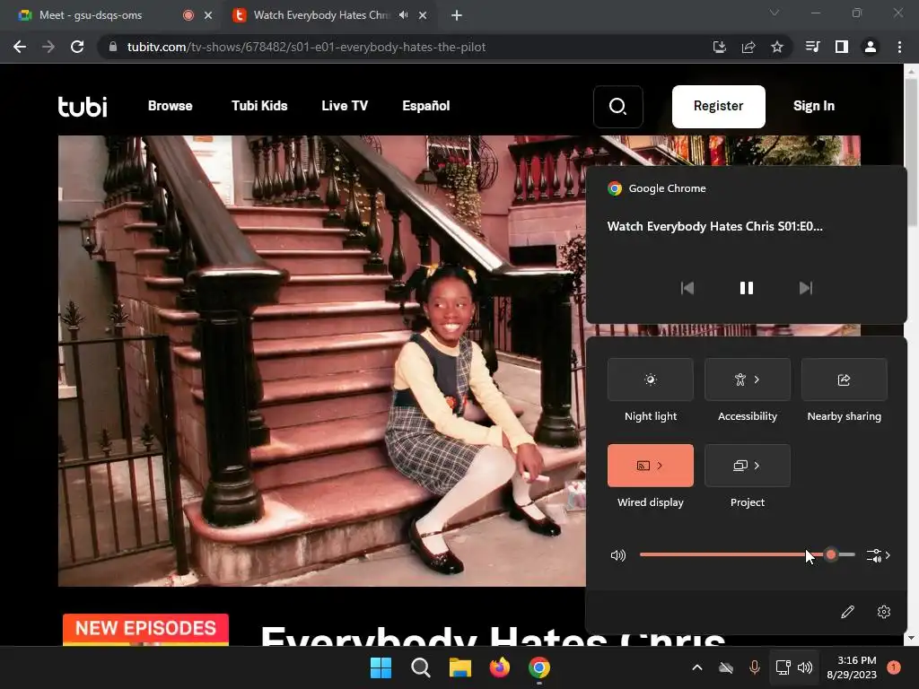Edit quick settings with pencil icon

[x=847, y=612]
